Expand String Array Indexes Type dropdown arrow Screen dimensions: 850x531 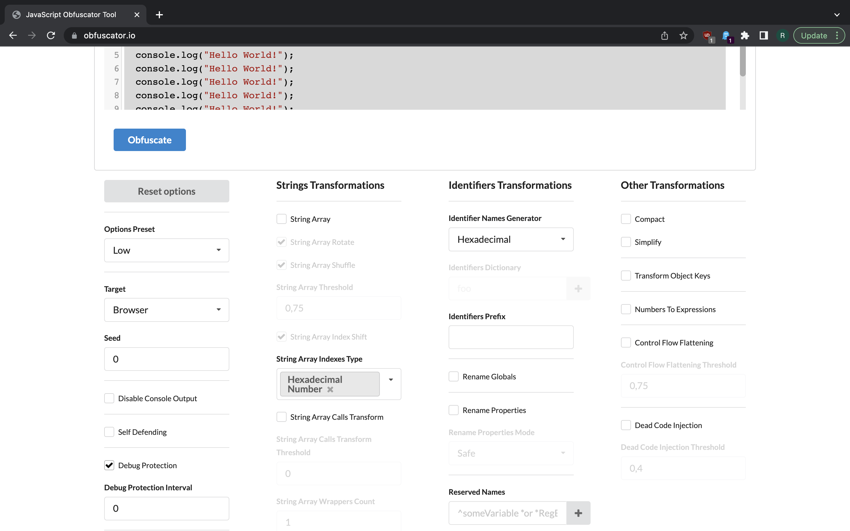[x=390, y=380]
